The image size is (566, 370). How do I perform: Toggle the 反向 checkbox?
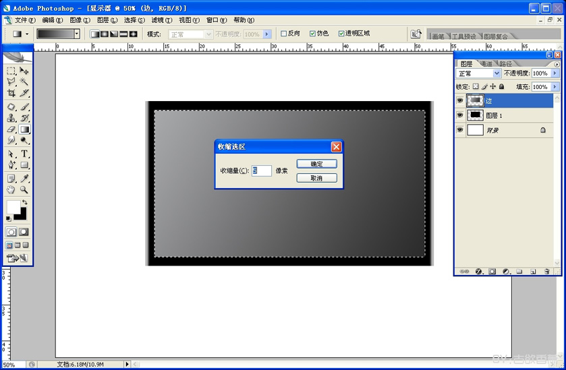pos(284,34)
